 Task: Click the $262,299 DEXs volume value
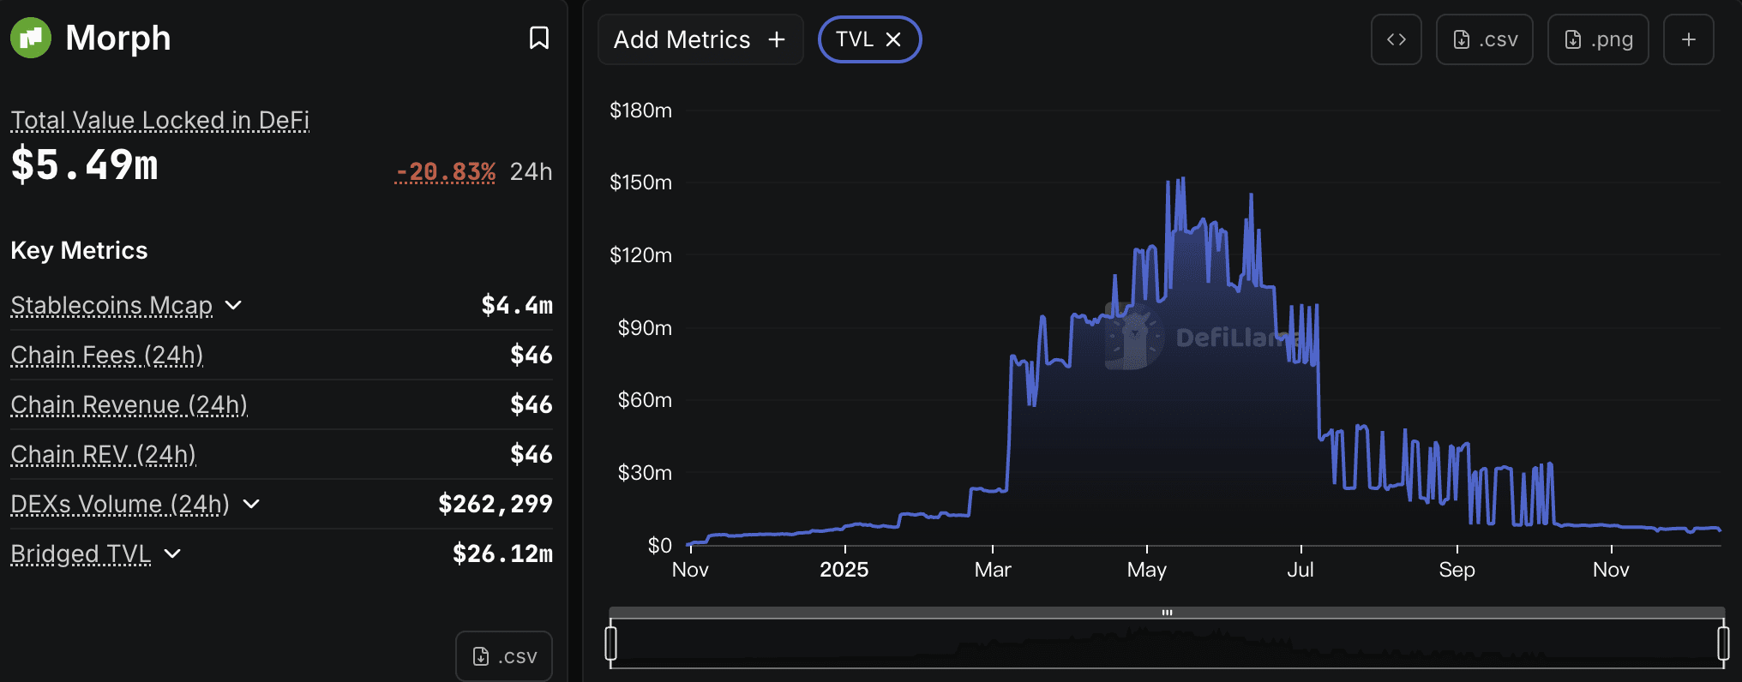(496, 504)
